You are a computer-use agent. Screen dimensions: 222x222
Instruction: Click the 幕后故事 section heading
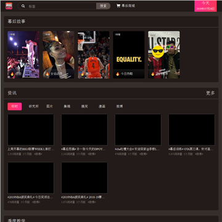coord(17,22)
